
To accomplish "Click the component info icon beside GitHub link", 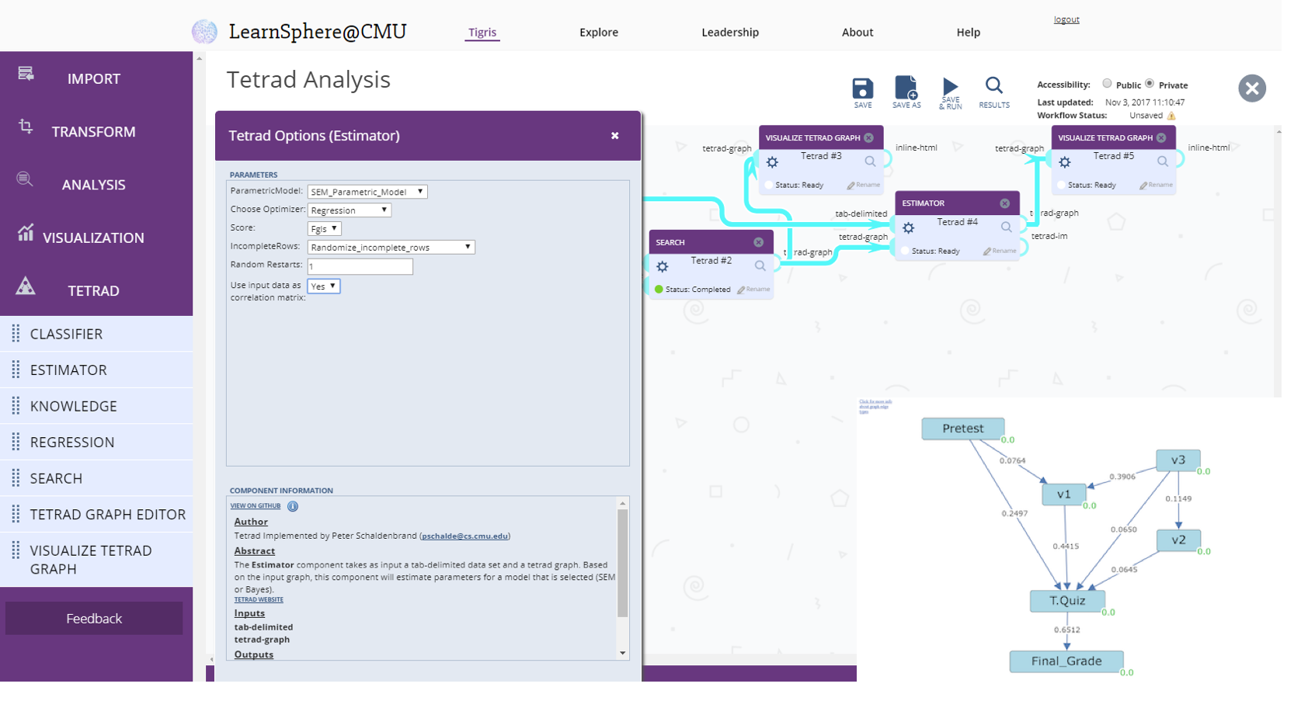I will pos(293,506).
